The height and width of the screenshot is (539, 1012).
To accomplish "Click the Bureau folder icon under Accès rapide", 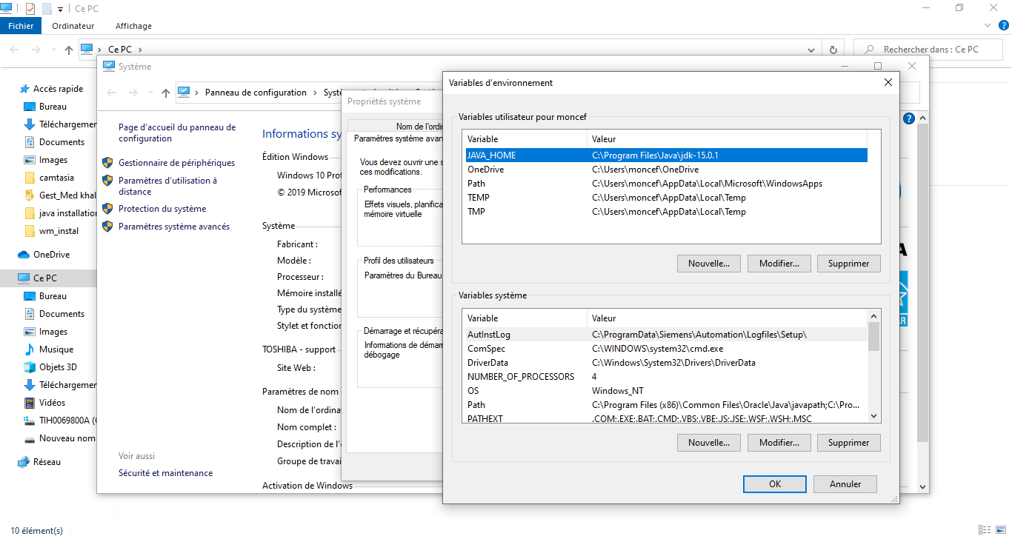I will click(x=30, y=107).
